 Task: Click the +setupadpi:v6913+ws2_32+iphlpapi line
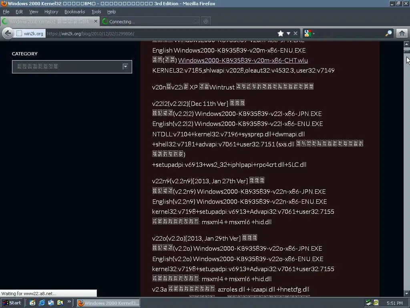click(229, 165)
